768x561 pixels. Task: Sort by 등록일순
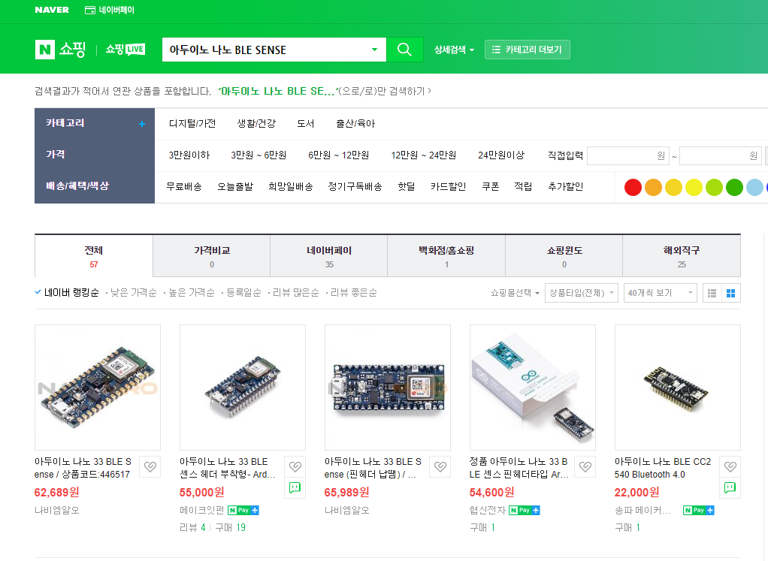coord(243,293)
